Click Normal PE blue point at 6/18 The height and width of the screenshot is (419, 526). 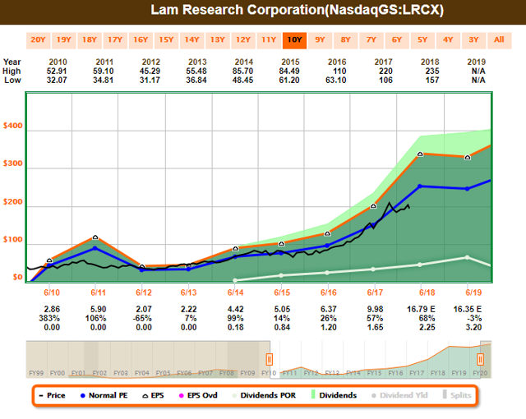[420, 186]
